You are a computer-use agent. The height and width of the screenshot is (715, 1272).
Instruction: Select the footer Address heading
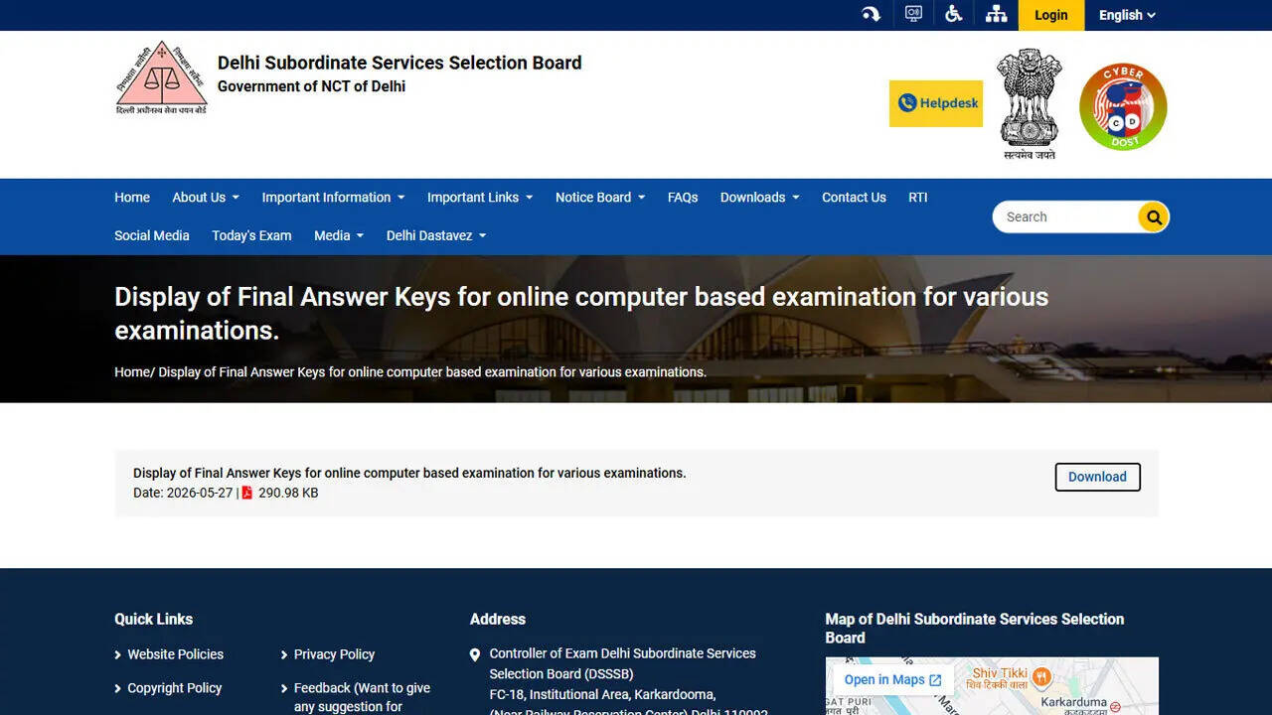click(x=498, y=619)
